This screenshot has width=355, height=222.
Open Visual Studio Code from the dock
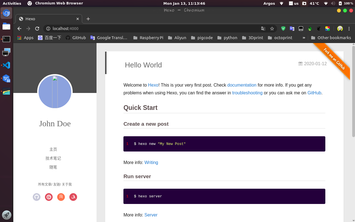(x=6, y=65)
